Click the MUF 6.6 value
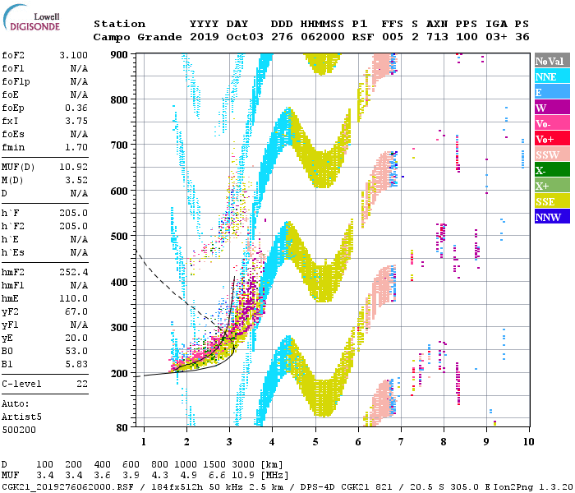 point(217,476)
